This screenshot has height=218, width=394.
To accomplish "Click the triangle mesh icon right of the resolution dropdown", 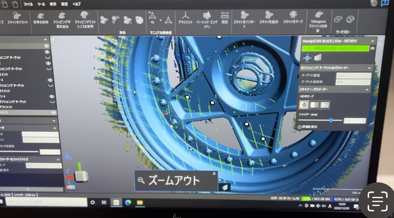I will [169, 20].
